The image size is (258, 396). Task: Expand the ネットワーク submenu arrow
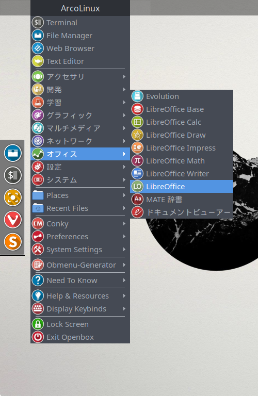tap(124, 141)
